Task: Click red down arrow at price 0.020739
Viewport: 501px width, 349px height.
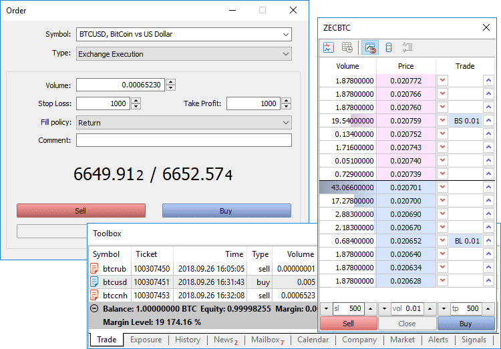Action: [442, 174]
